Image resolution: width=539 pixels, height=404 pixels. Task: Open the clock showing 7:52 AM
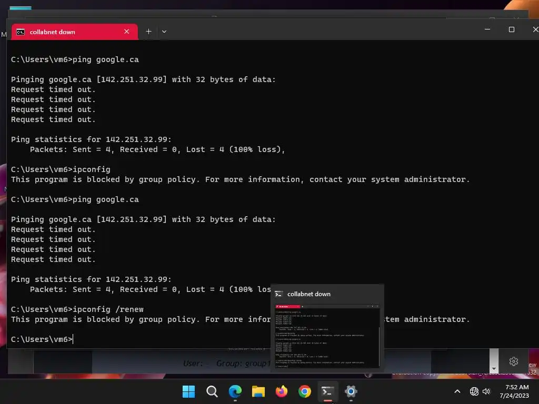point(514,391)
